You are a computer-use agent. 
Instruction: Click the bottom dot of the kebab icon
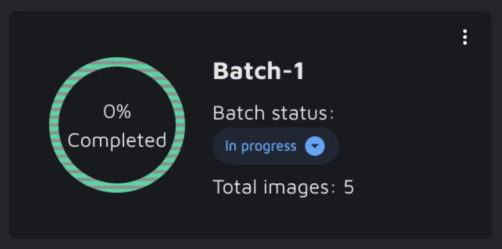tap(465, 43)
